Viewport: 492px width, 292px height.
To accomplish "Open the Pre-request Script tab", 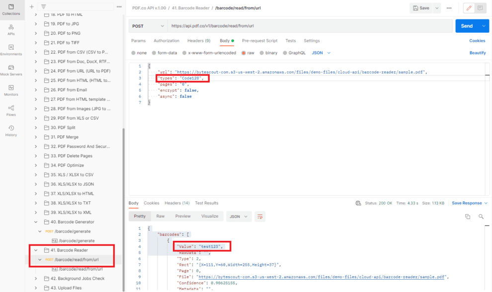I will [x=259, y=41].
